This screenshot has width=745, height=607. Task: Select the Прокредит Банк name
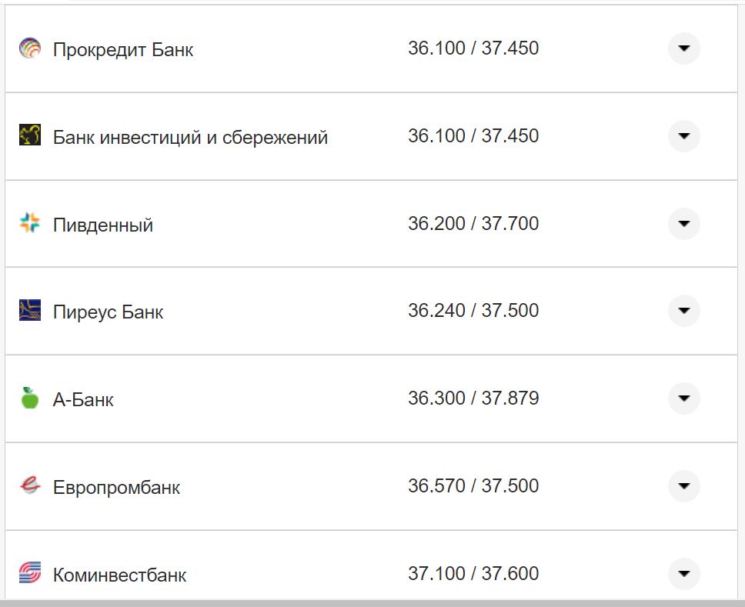tap(122, 49)
